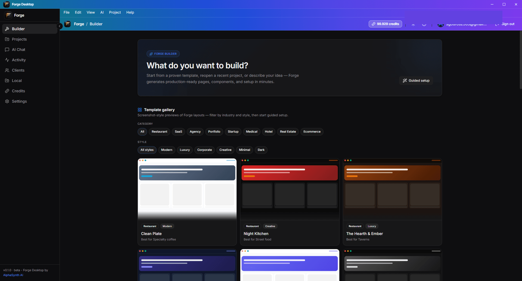The image size is (522, 281).
Task: Filter templates by Minimal style
Action: [244, 150]
